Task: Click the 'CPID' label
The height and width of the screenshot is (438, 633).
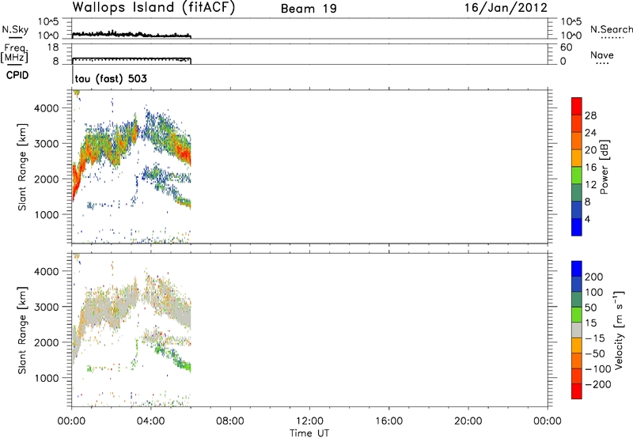Action: click(17, 75)
